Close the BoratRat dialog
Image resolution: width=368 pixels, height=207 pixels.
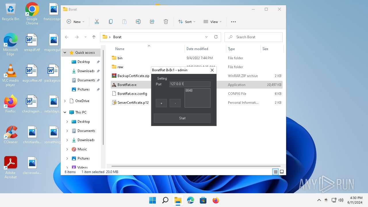[212, 70]
